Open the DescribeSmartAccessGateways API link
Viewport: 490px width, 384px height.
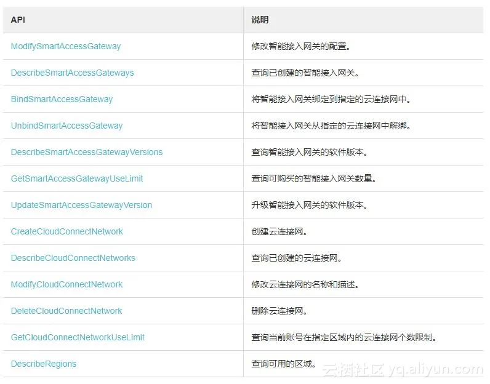72,73
